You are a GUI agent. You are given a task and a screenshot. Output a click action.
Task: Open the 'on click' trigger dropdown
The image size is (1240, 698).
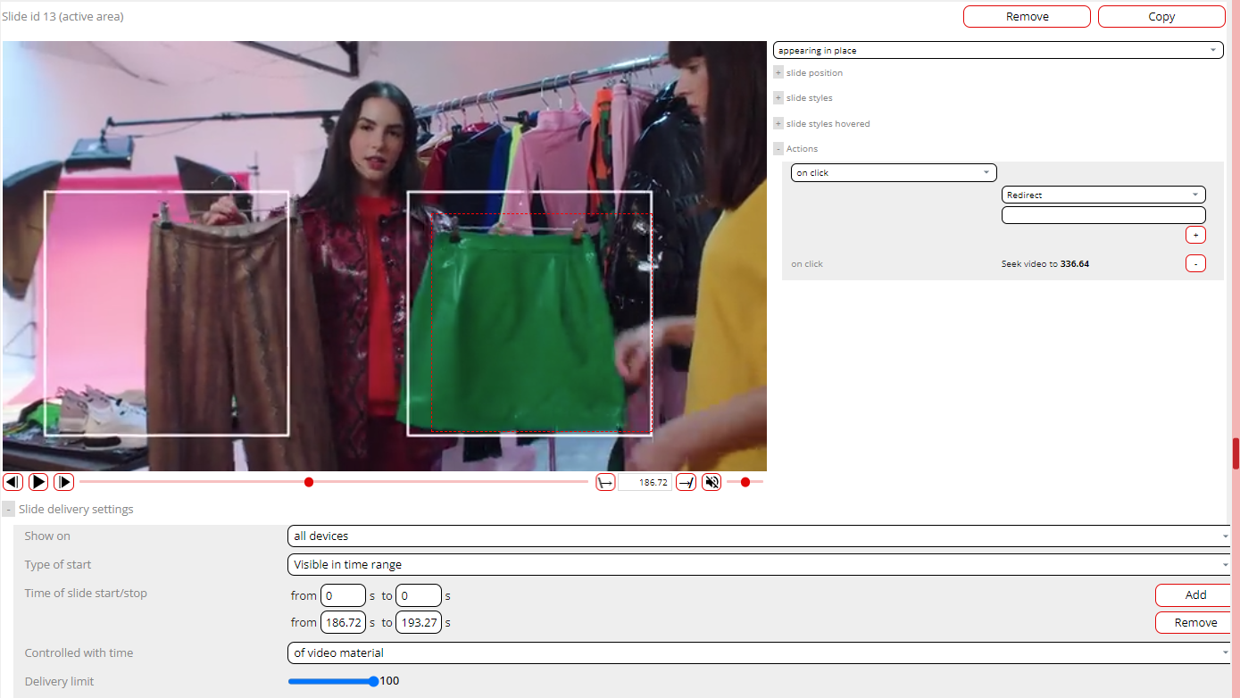pos(894,173)
